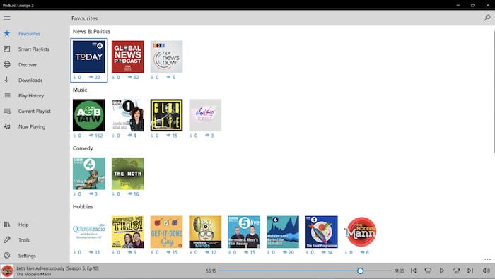Open Tools from the sidebar
This screenshot has width=495, height=279.
[24, 240]
